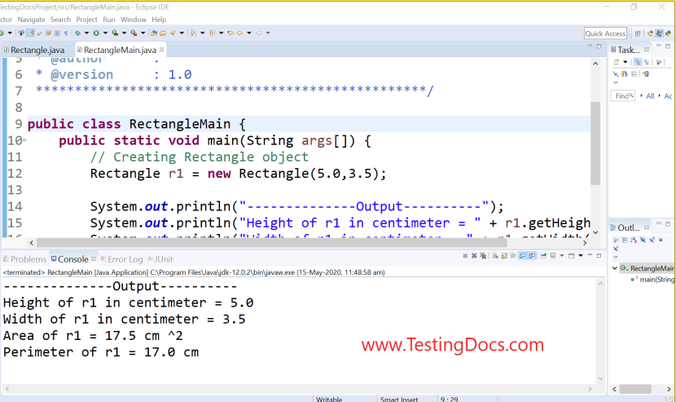Open the Help menu
Viewport: 676px width, 402px height.
click(x=159, y=20)
